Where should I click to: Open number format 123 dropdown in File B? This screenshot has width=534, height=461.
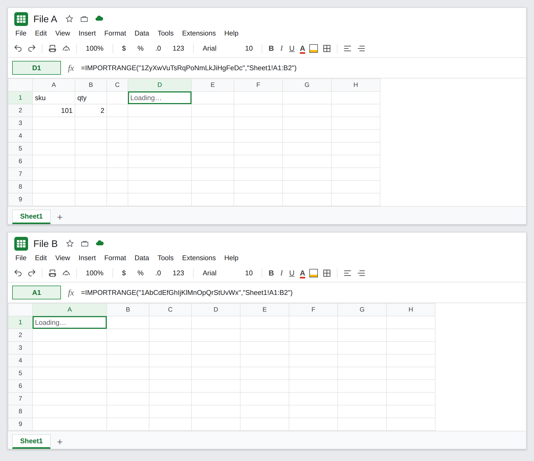pos(178,273)
